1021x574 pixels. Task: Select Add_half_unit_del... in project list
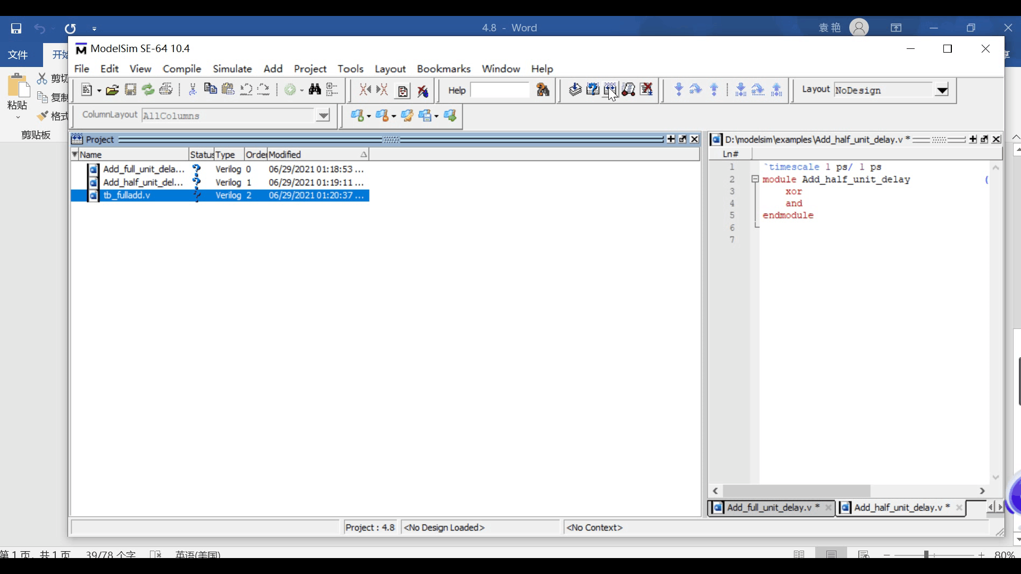tap(143, 182)
